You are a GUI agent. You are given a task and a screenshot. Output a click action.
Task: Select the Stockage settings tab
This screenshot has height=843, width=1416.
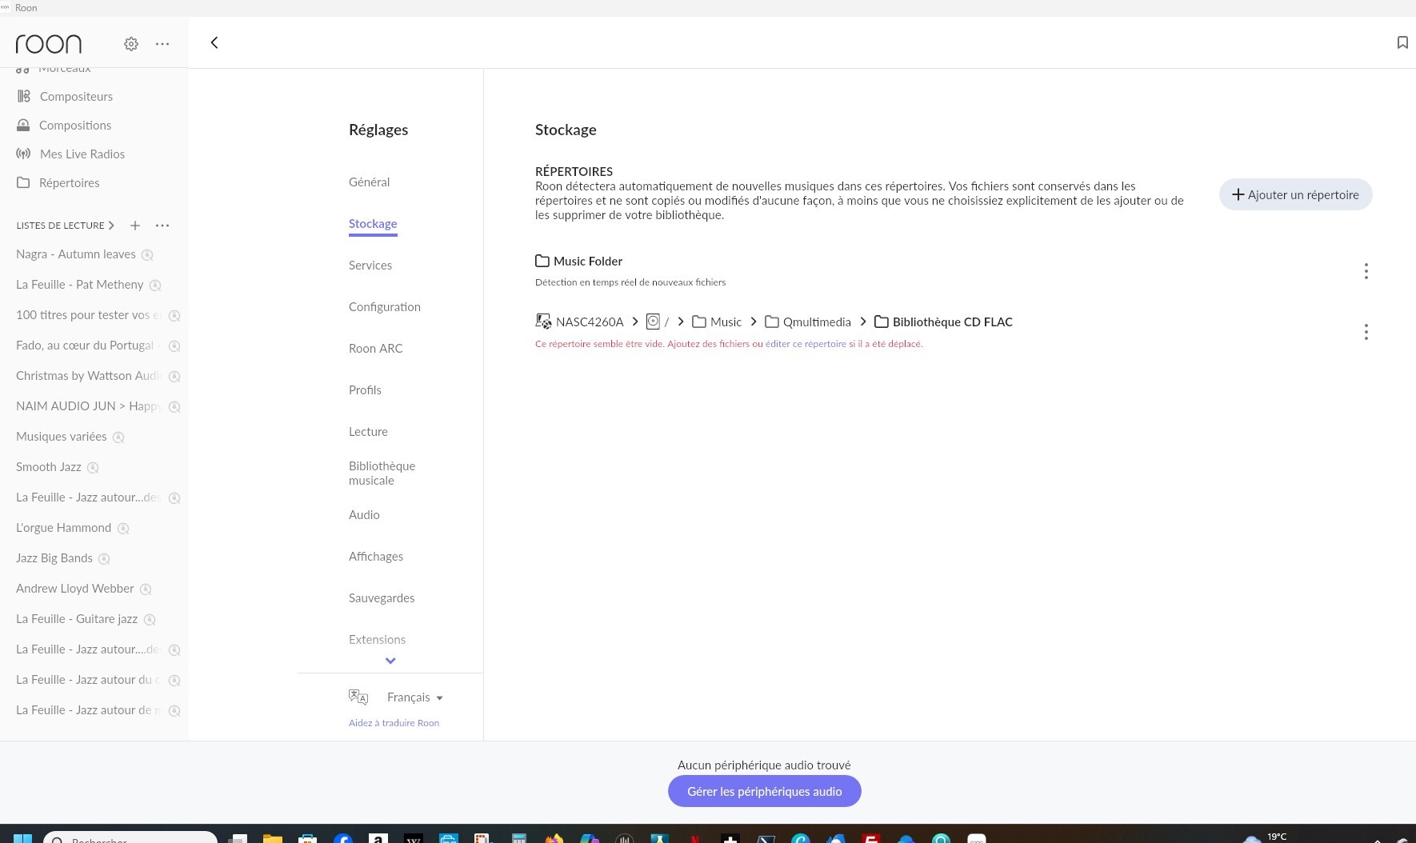[x=373, y=224]
